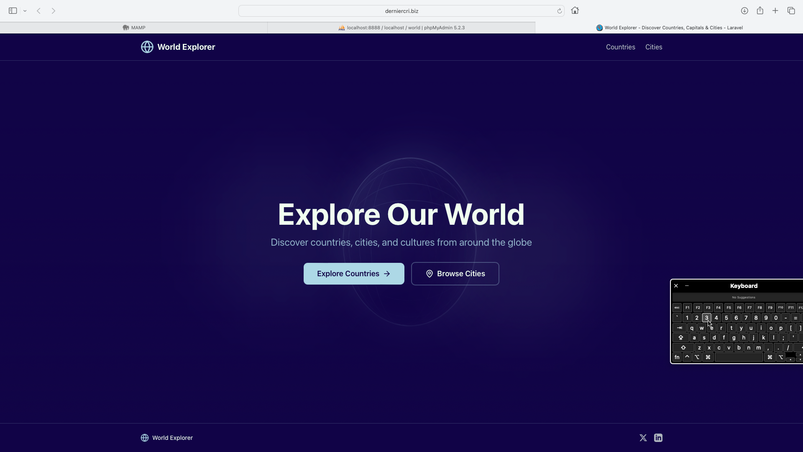Tap the highlighted 3 key on the keyboard
Screen dimensions: 803x452
[x=707, y=318]
